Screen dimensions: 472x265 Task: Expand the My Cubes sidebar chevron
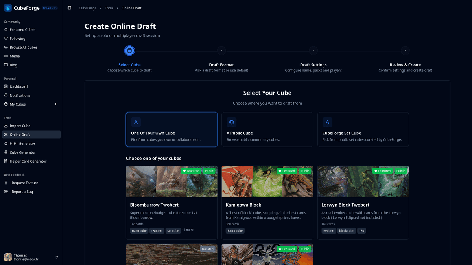click(55, 104)
